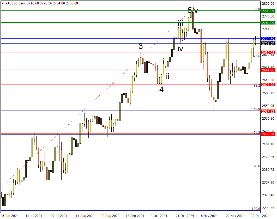This screenshot has height=219, width=277.
Task: Select the wave 4 text label
Action: pos(161,90)
